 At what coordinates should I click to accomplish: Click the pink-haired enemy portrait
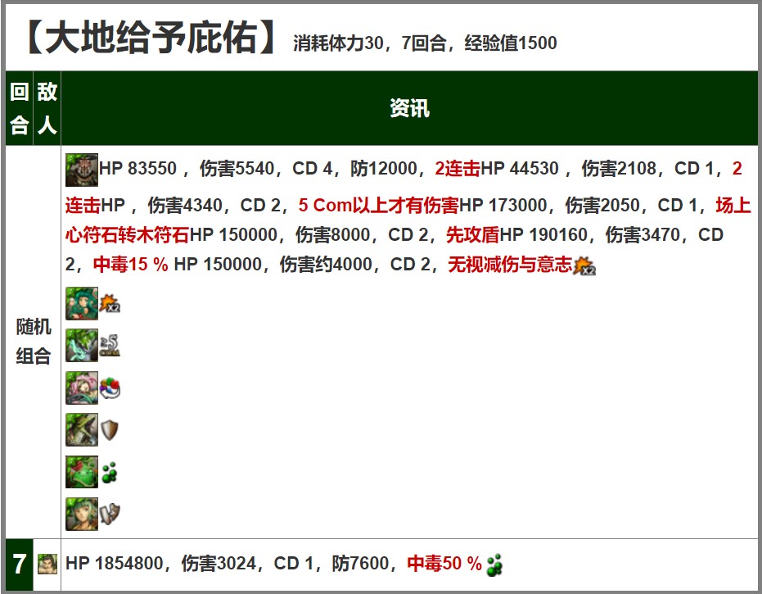[82, 388]
